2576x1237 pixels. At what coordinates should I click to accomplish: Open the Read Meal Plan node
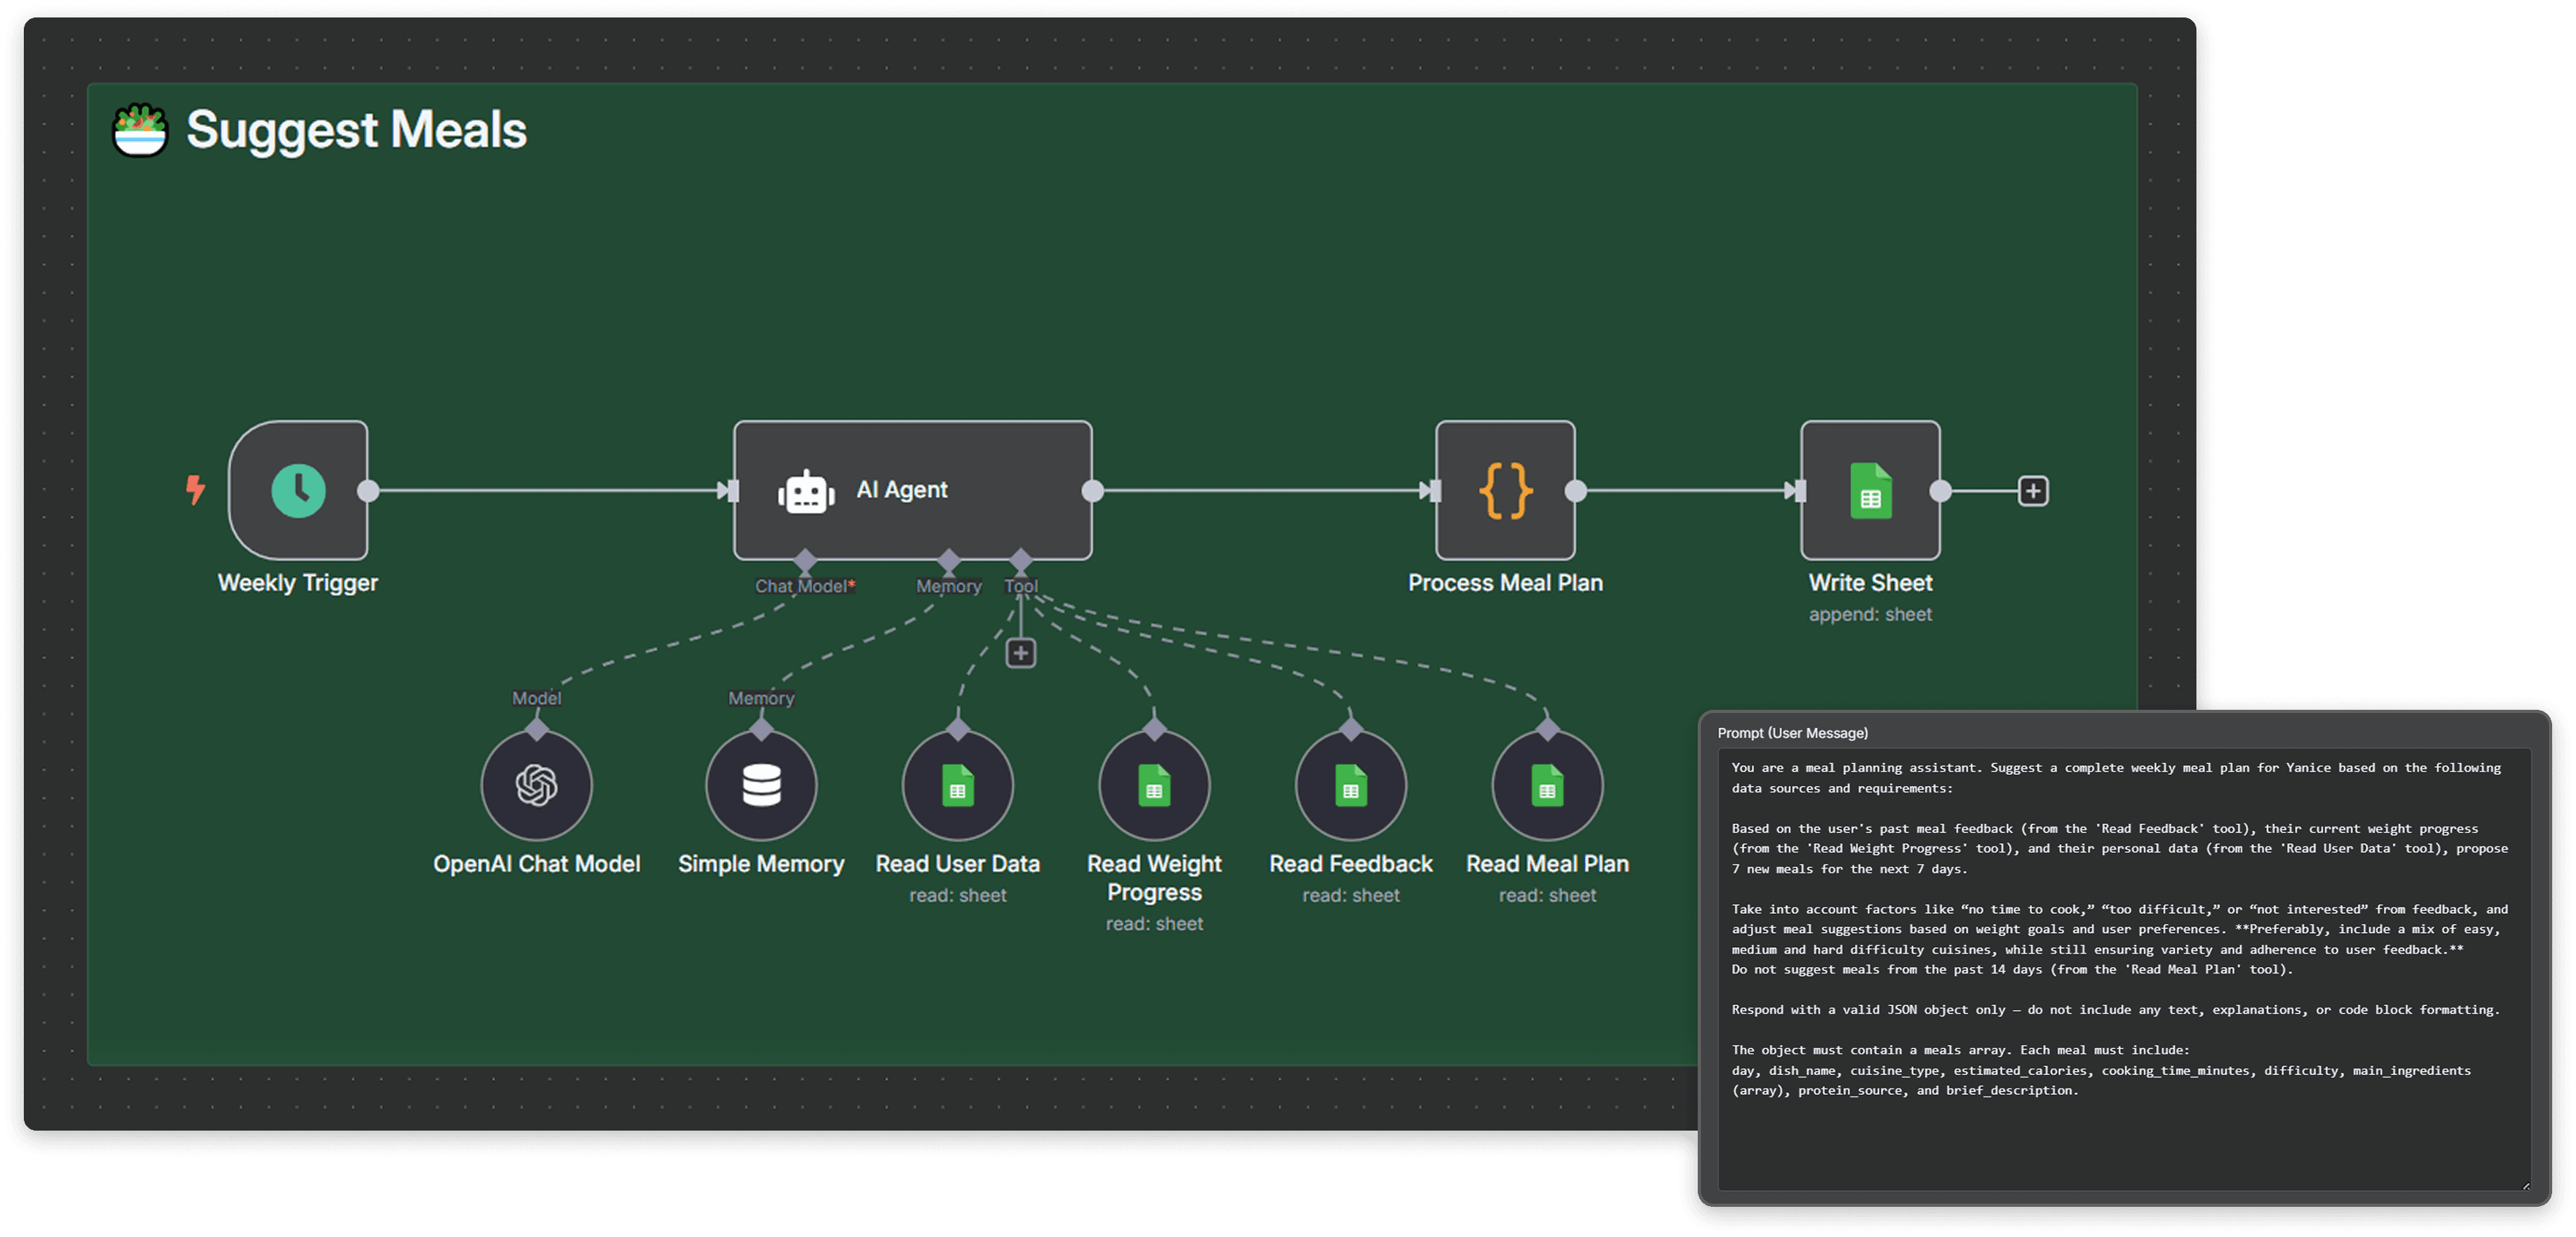click(1547, 785)
